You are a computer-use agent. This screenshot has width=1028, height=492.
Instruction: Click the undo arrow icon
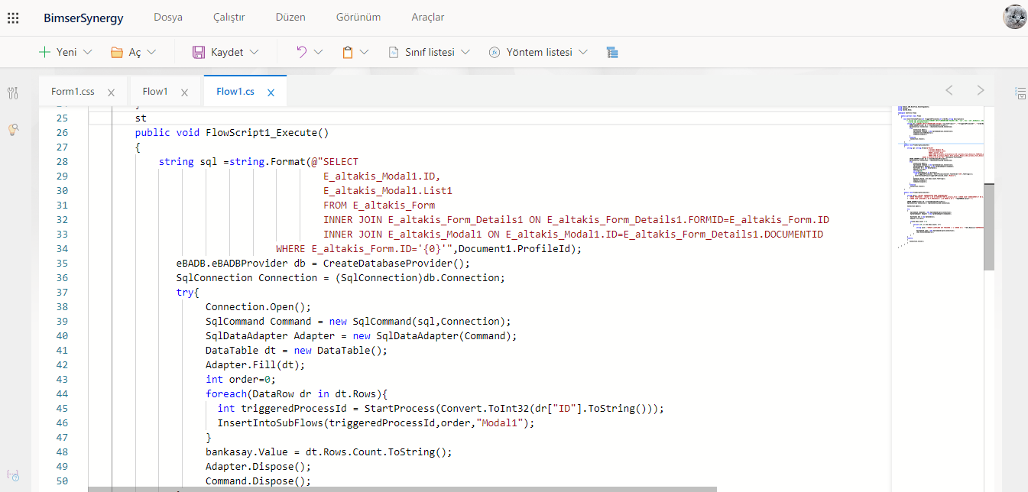301,52
